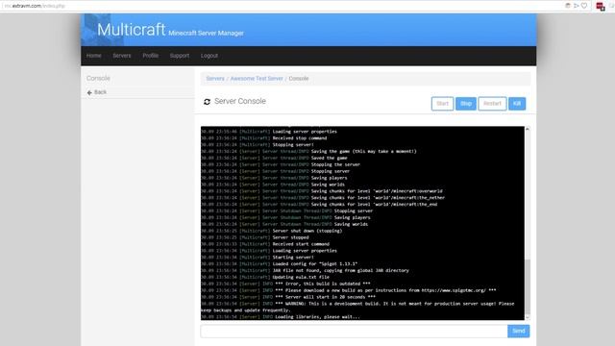Click the send-page arrow icon in address bar
Viewport: 615px width, 346px height.
point(576,6)
